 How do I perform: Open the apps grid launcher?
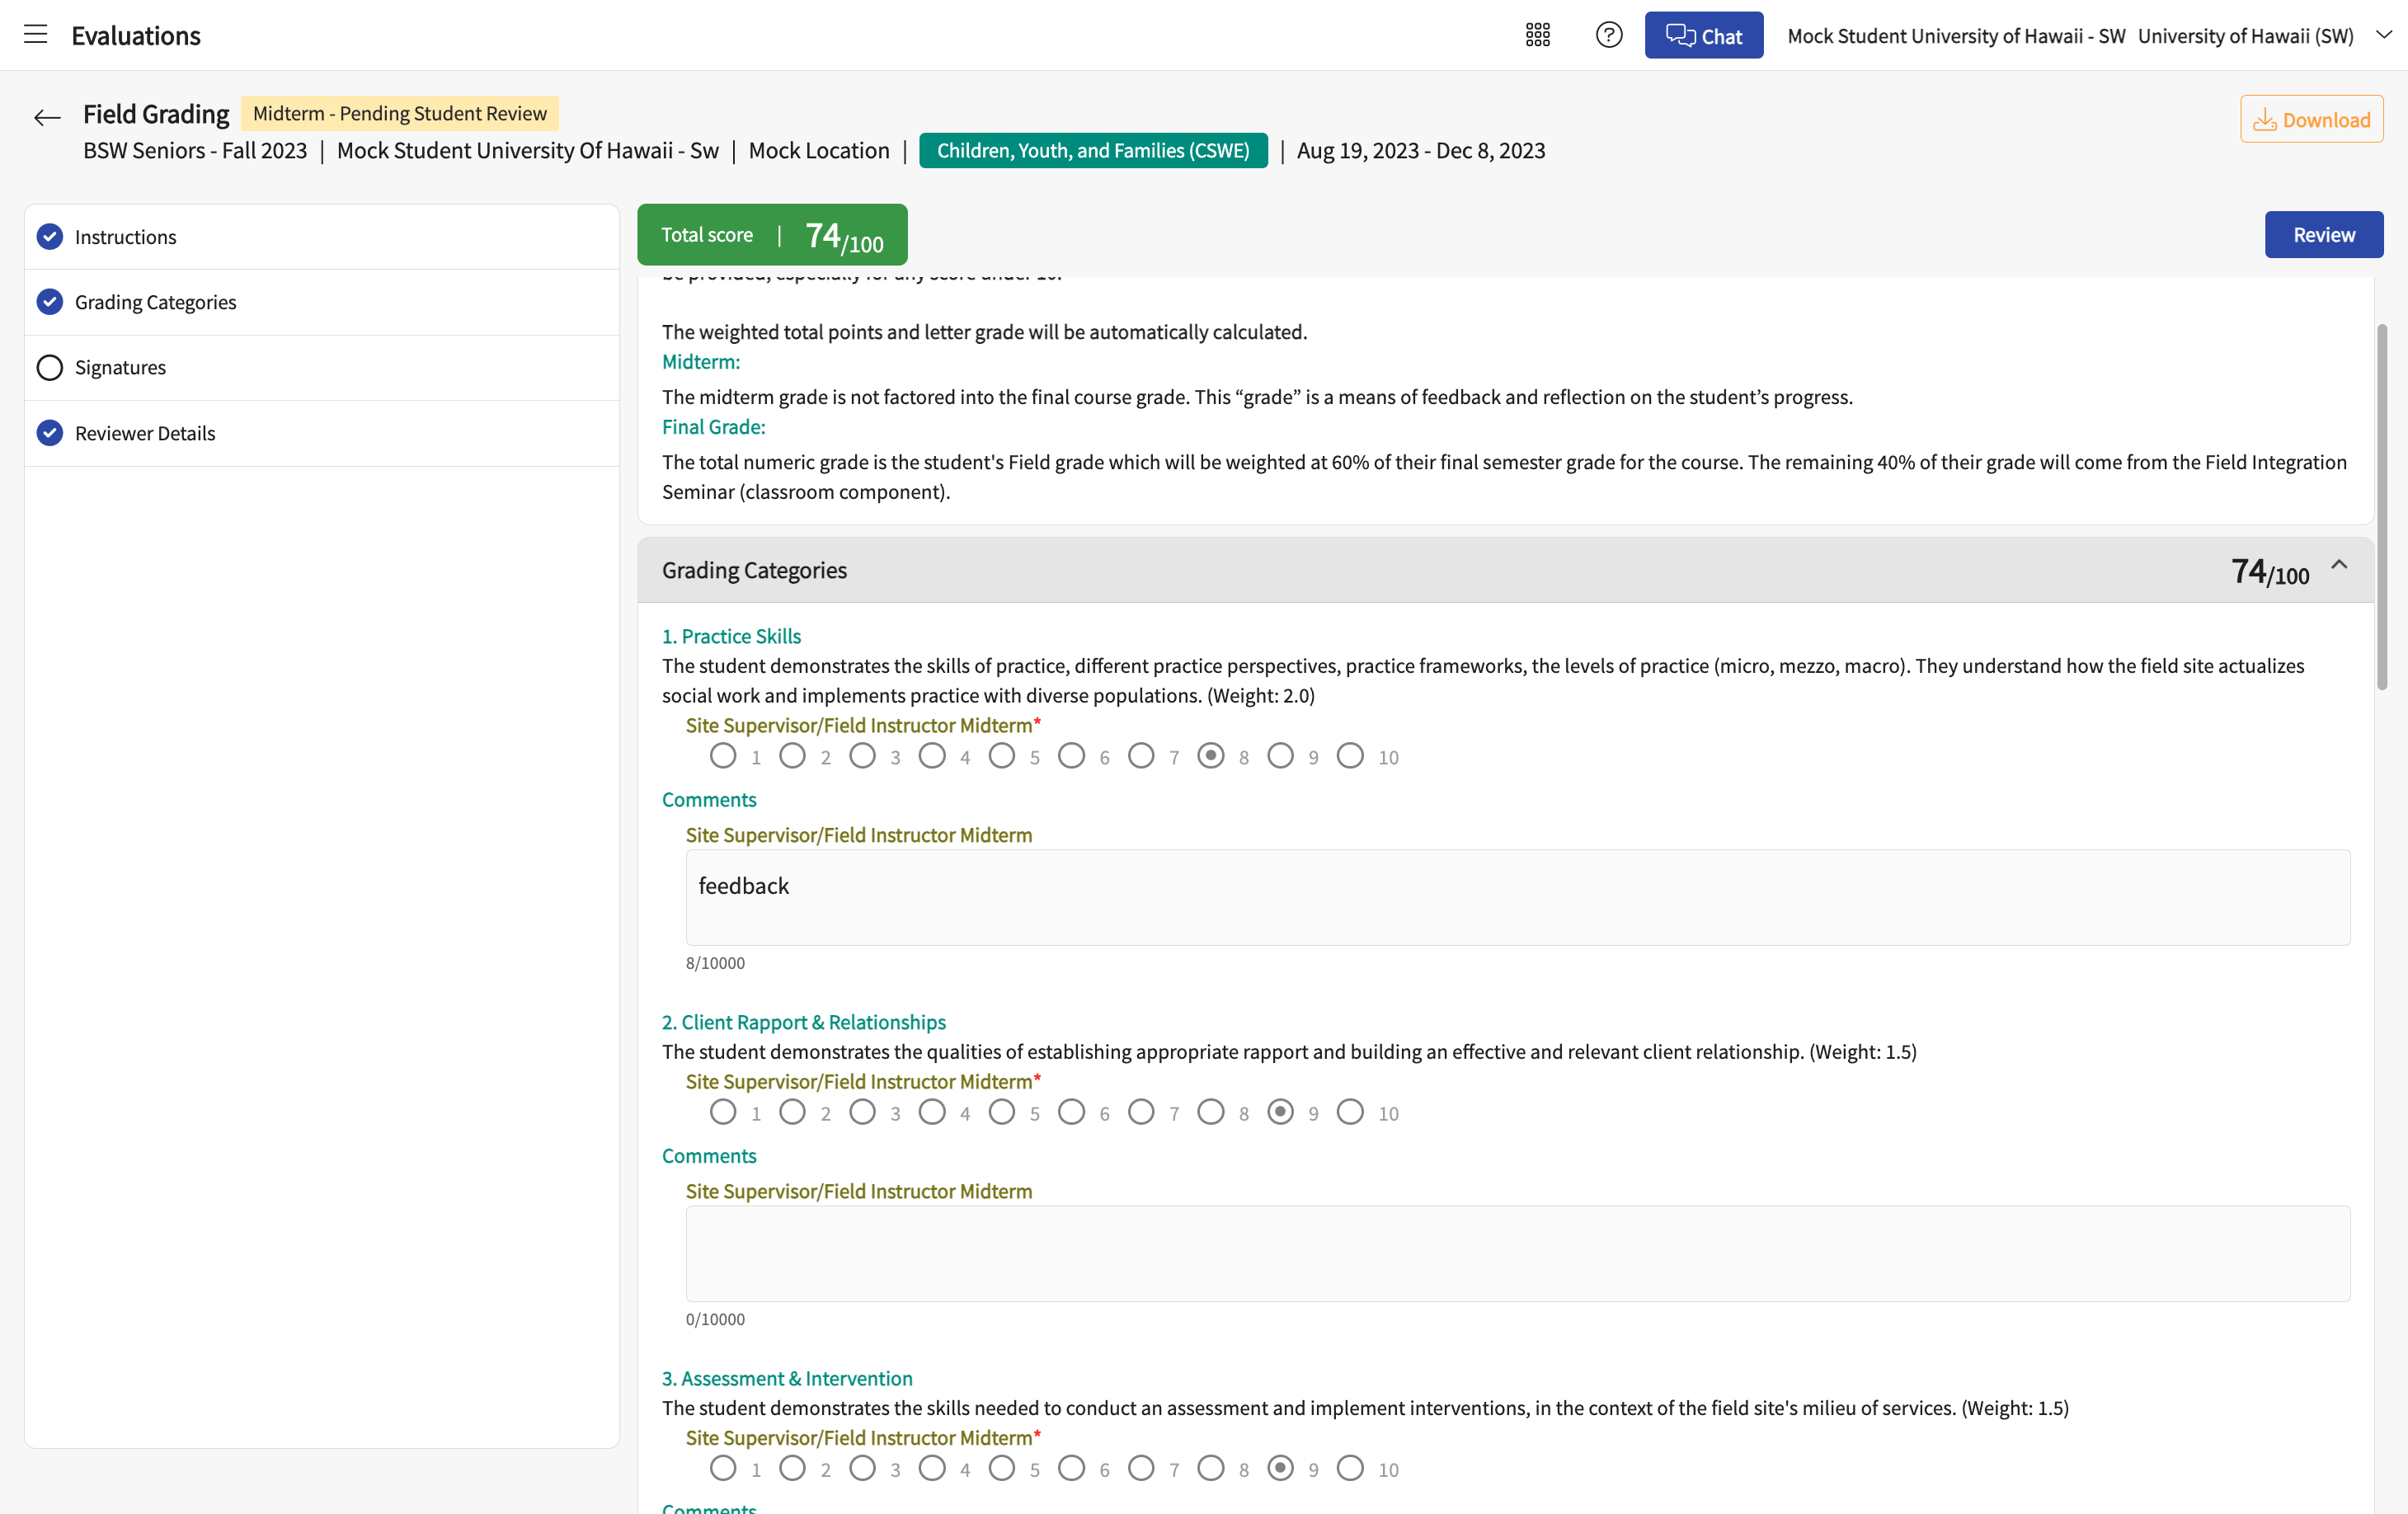(1537, 35)
